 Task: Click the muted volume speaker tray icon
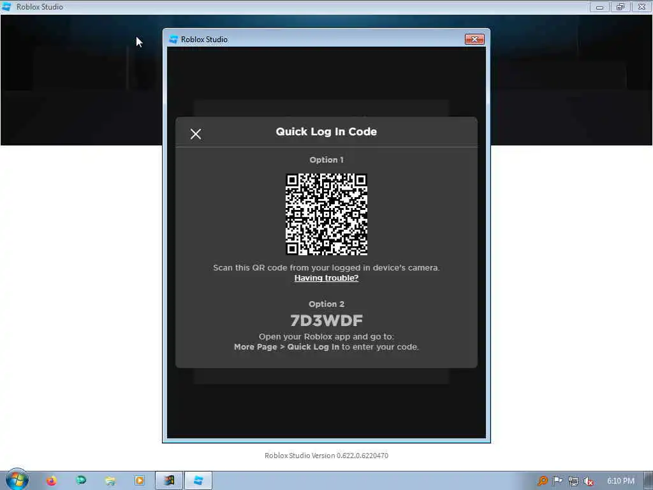pyautogui.click(x=588, y=481)
